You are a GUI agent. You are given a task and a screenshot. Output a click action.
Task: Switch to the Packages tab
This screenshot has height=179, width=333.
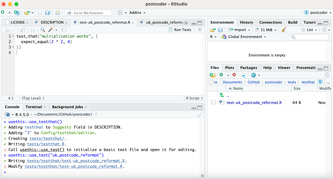[249, 68]
